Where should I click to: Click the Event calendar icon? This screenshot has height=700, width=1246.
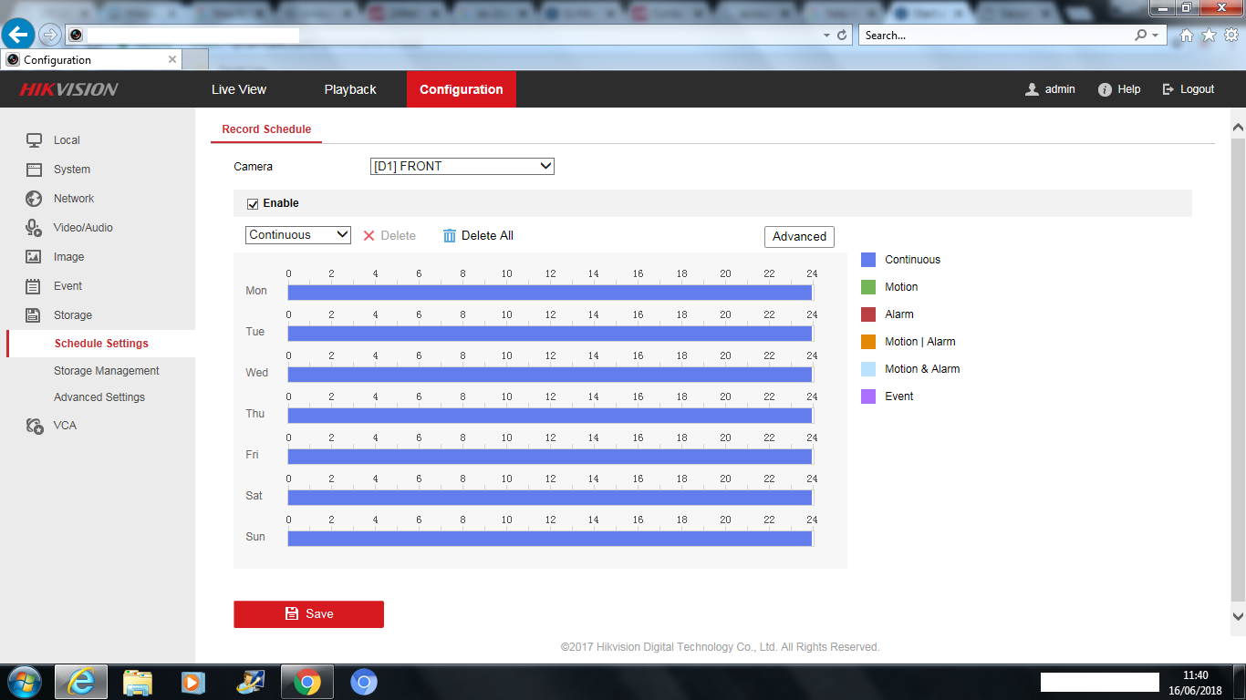34,286
